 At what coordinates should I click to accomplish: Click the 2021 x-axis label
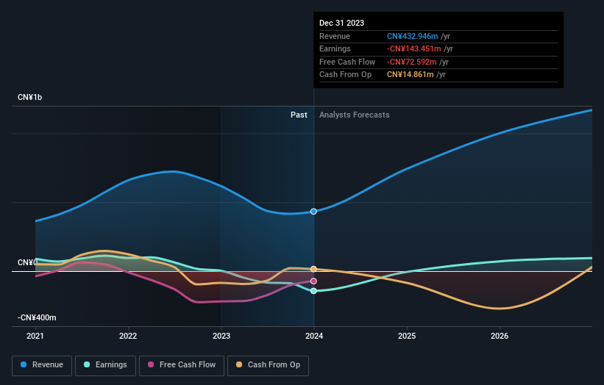(35, 336)
